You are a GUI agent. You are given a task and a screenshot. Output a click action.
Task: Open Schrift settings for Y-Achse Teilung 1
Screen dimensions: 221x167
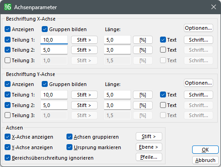[199, 95]
